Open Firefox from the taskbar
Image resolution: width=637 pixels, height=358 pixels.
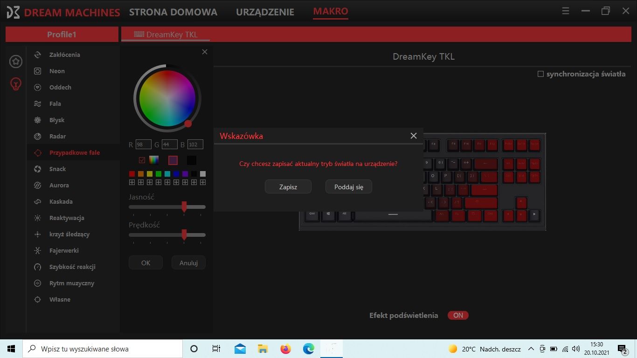click(285, 349)
